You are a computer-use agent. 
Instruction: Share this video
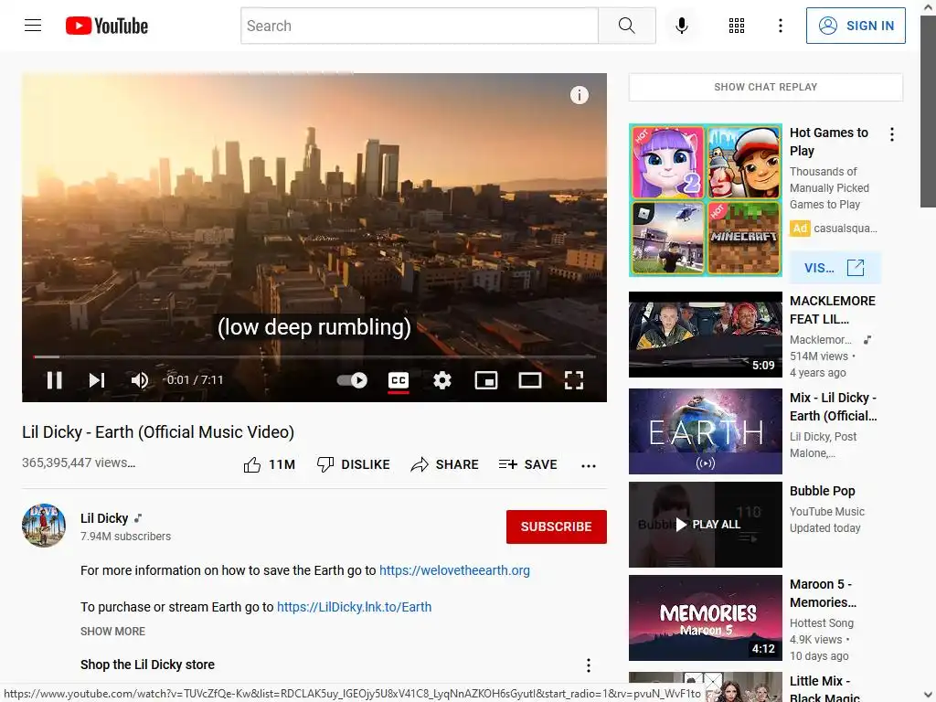[445, 464]
